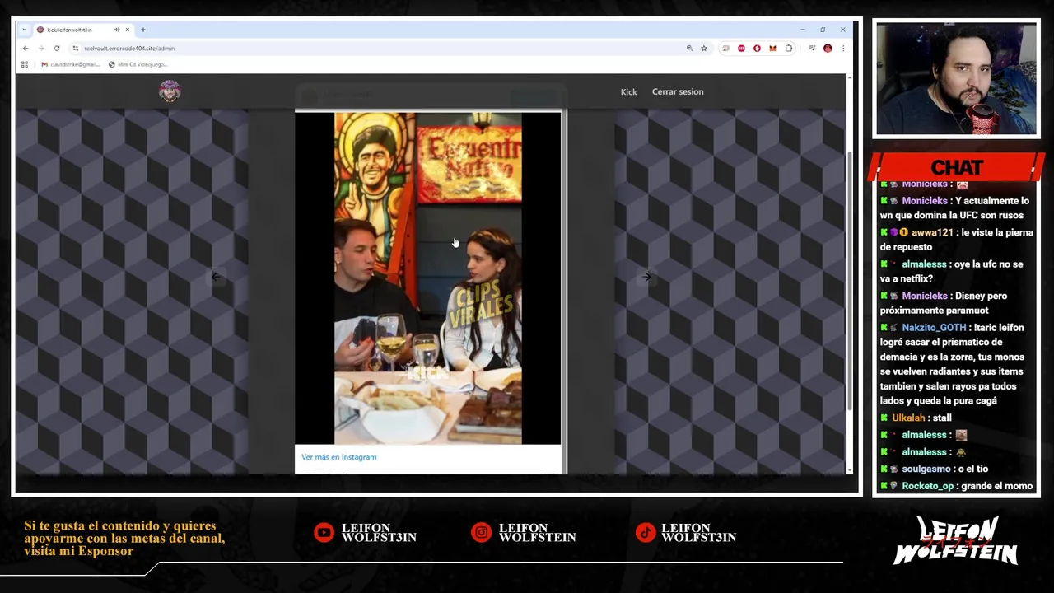
Task: Reload the reelvault admin page
Action: 57,49
